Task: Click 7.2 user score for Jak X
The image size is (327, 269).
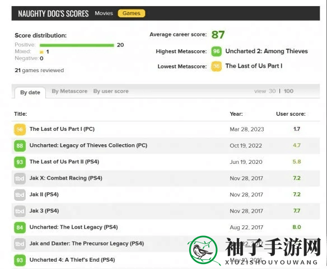Action: coord(297,178)
